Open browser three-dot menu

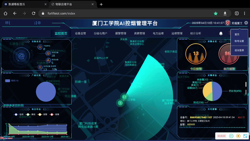(244, 13)
